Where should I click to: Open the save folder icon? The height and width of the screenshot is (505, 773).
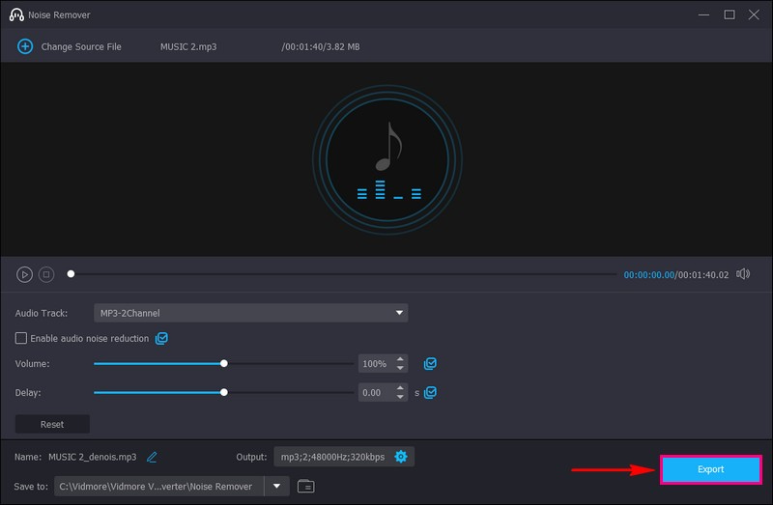coord(305,487)
